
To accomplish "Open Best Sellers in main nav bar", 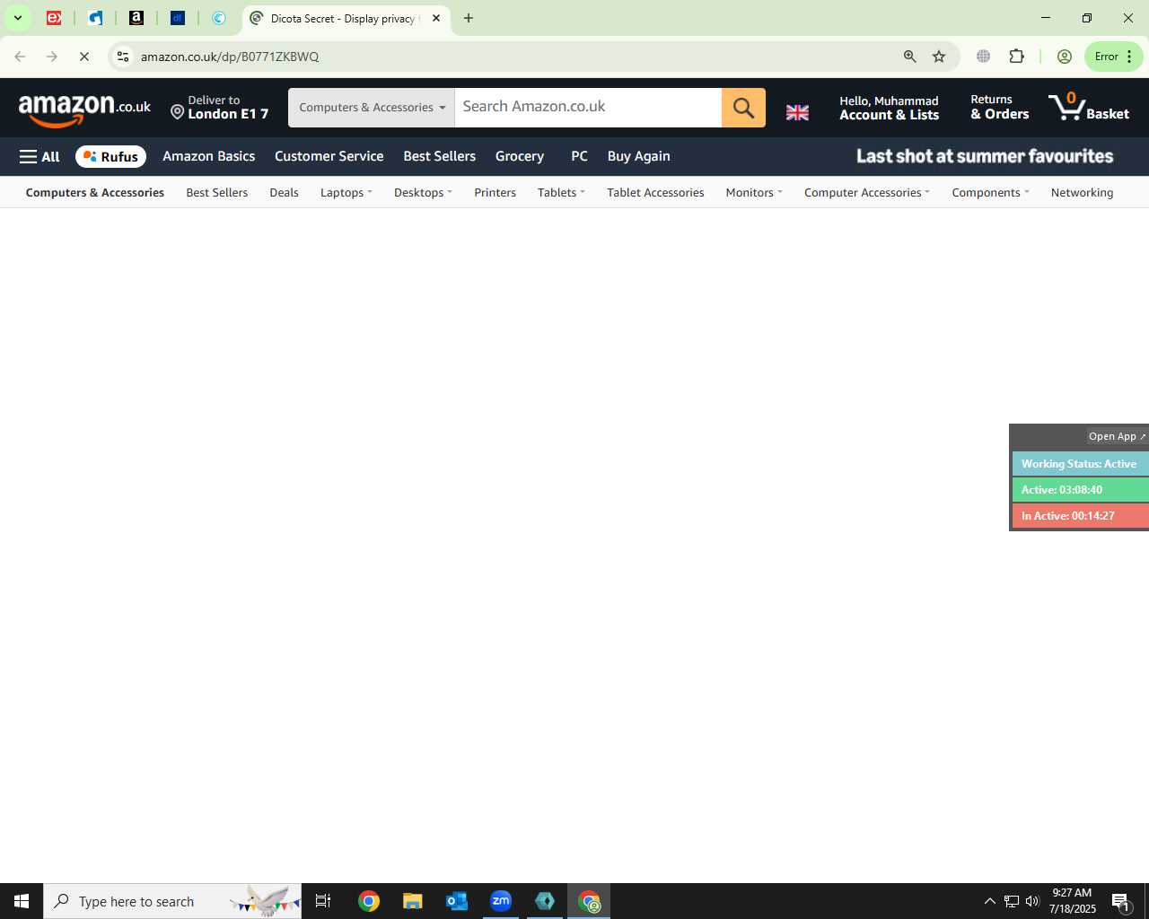I will [440, 156].
